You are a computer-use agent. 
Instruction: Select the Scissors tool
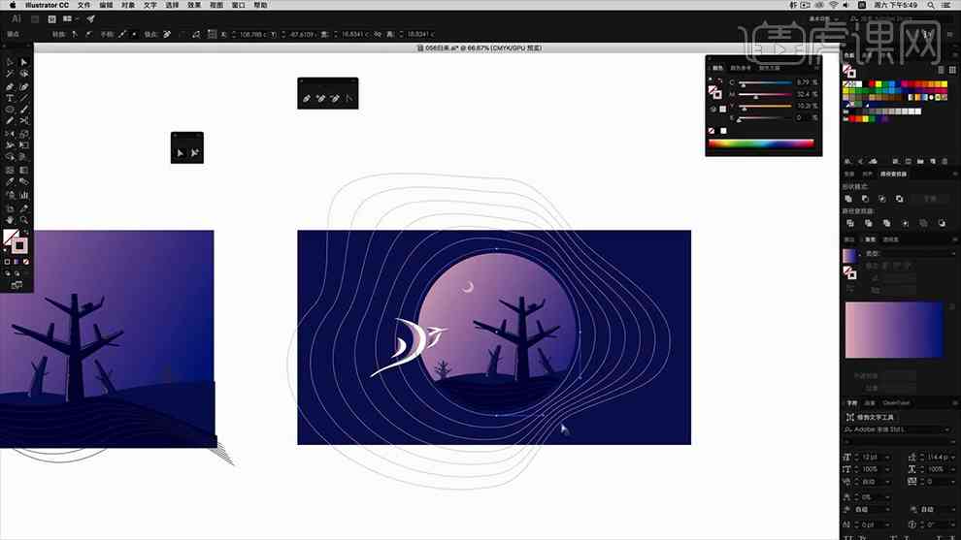click(24, 121)
